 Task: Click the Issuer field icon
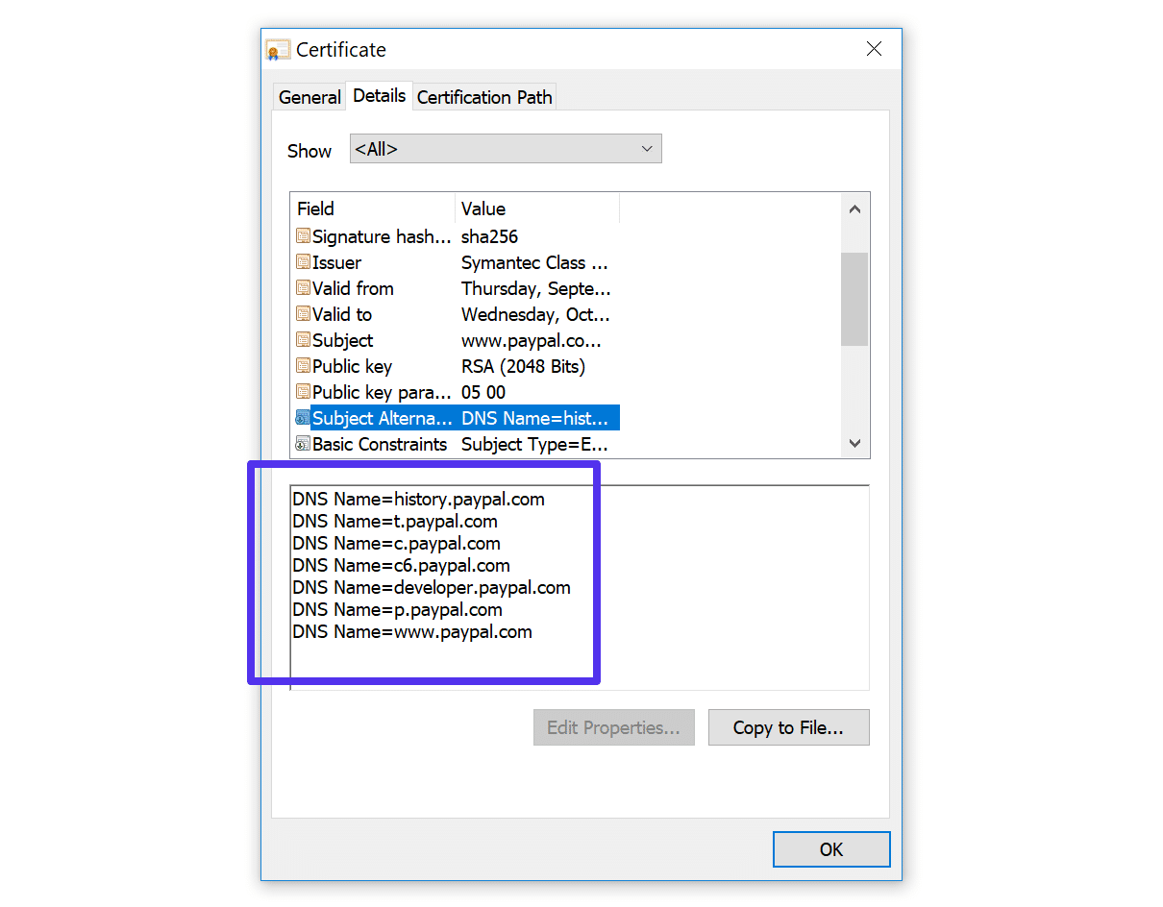coord(303,262)
